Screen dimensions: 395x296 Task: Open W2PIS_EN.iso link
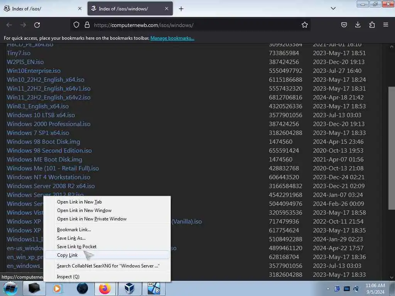pyautogui.click(x=25, y=62)
